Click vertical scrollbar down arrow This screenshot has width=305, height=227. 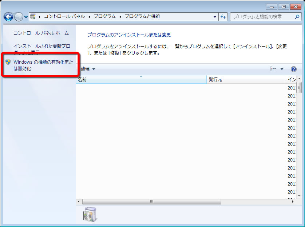click(299, 195)
